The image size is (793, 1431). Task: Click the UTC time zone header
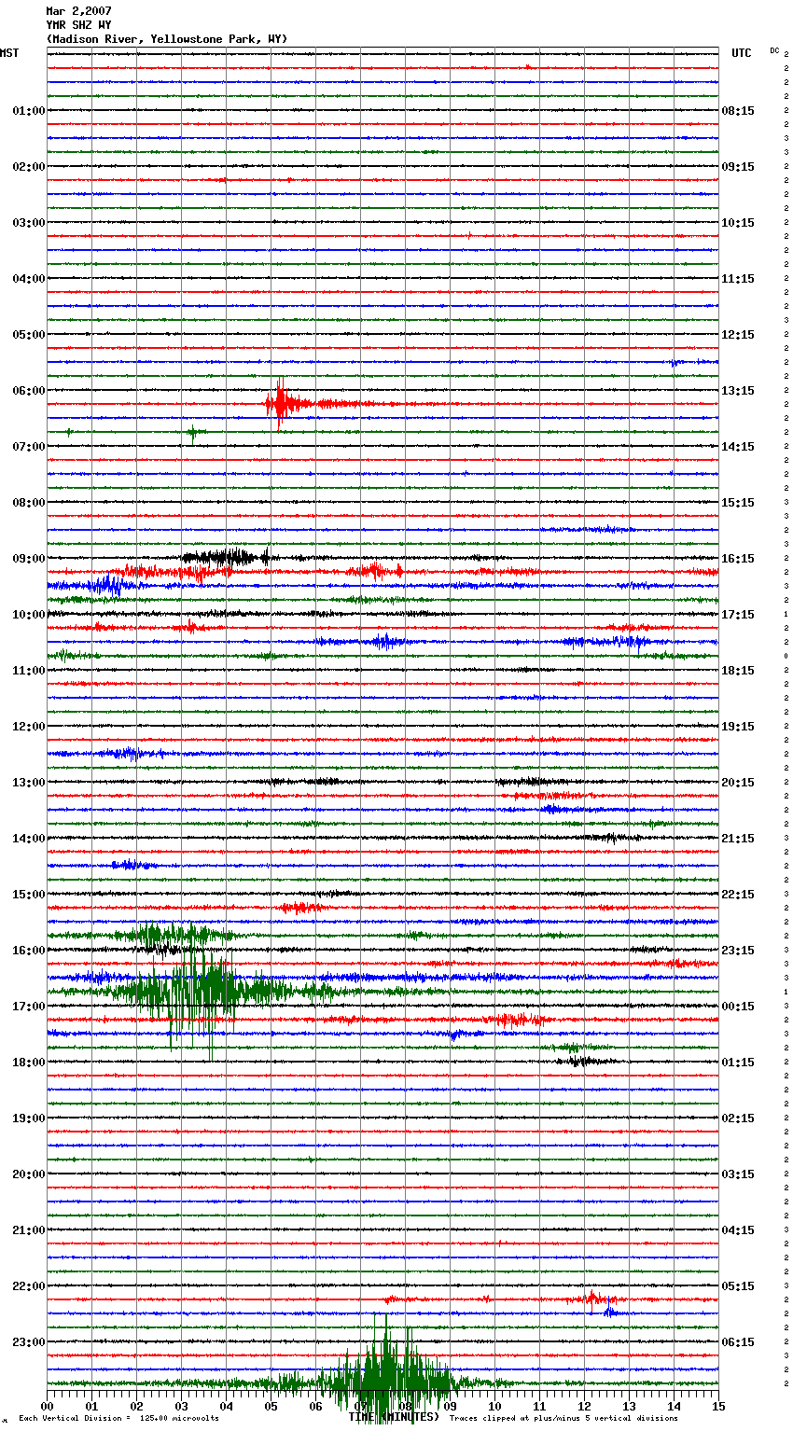point(741,53)
